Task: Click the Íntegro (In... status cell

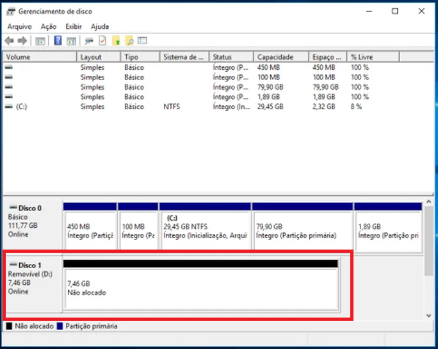Action: (x=231, y=106)
